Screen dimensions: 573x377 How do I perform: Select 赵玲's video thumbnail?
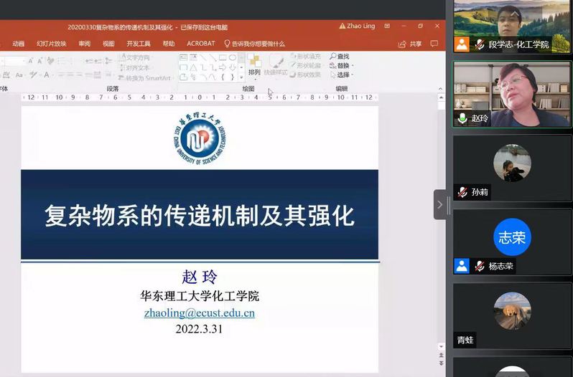click(512, 94)
